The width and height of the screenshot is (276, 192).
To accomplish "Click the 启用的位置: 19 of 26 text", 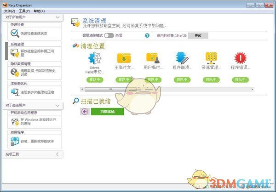I will coord(172,35).
